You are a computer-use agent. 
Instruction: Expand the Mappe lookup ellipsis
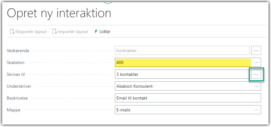256,110
